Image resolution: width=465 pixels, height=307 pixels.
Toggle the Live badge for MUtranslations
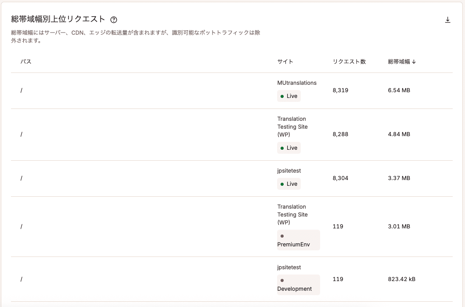click(288, 96)
